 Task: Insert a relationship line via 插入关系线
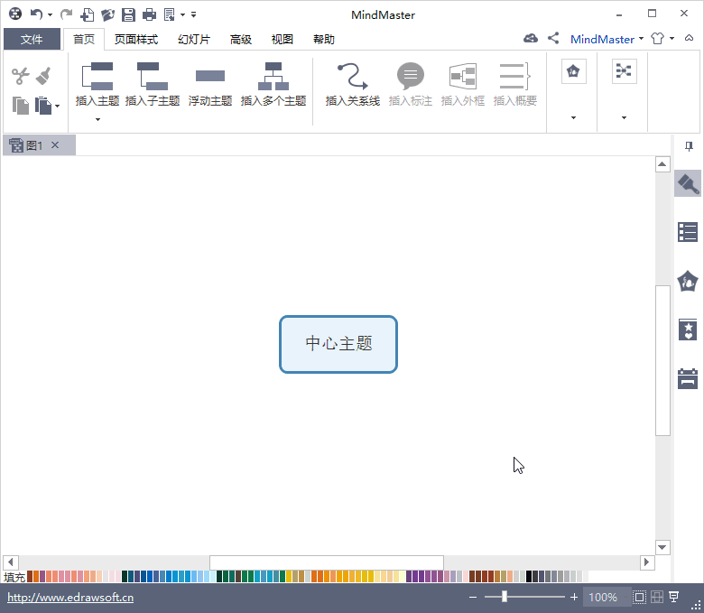tap(352, 85)
